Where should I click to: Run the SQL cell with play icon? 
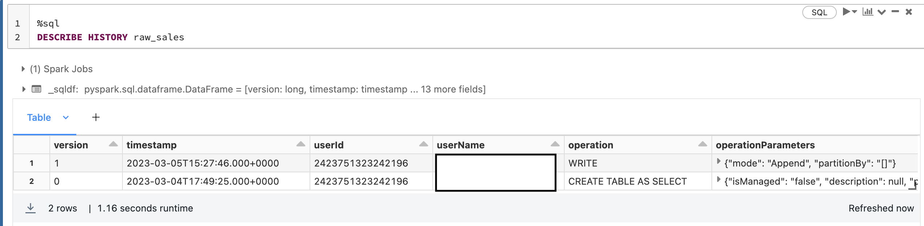846,12
